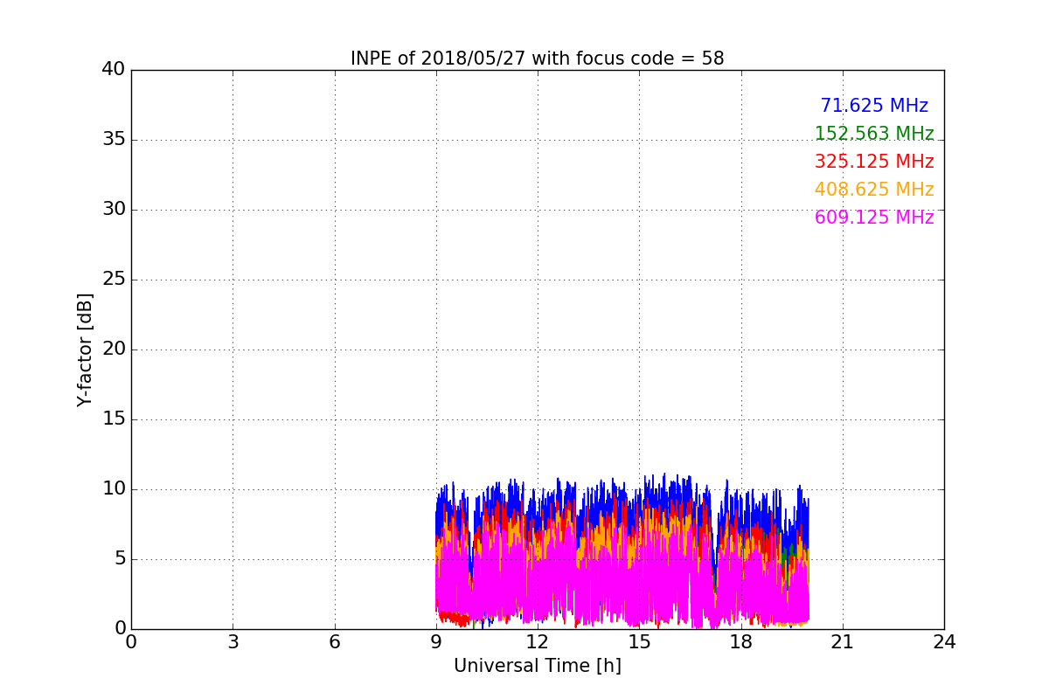Click the y-axis tick label 40
Image resolution: width=1049 pixels, height=699 pixels.
click(114, 69)
